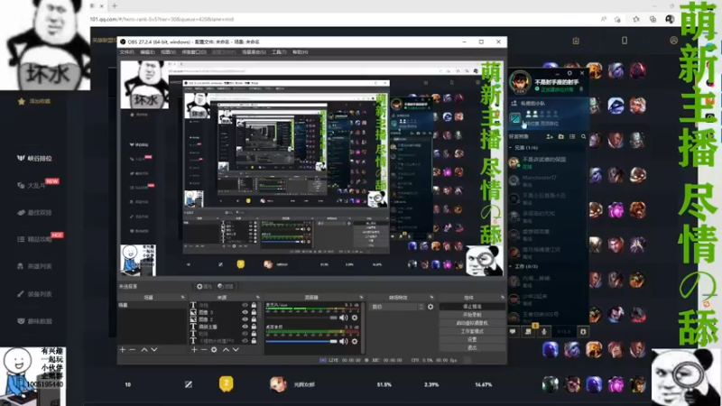Pop out the Sources dock panel
Viewport: 722px width, 406px height.
pos(257,298)
